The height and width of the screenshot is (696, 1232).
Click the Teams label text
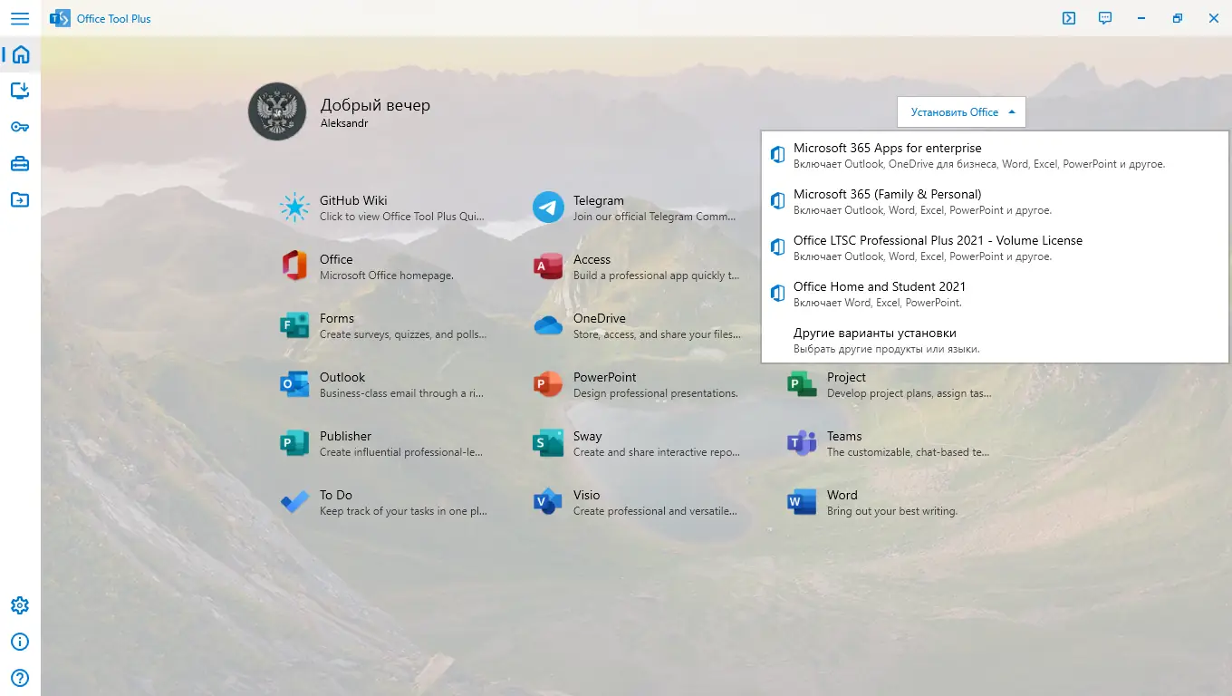point(844,436)
